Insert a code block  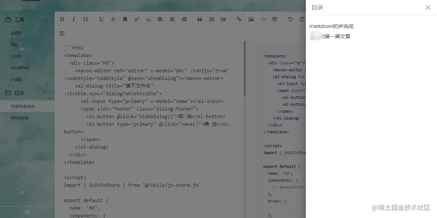coord(263,19)
